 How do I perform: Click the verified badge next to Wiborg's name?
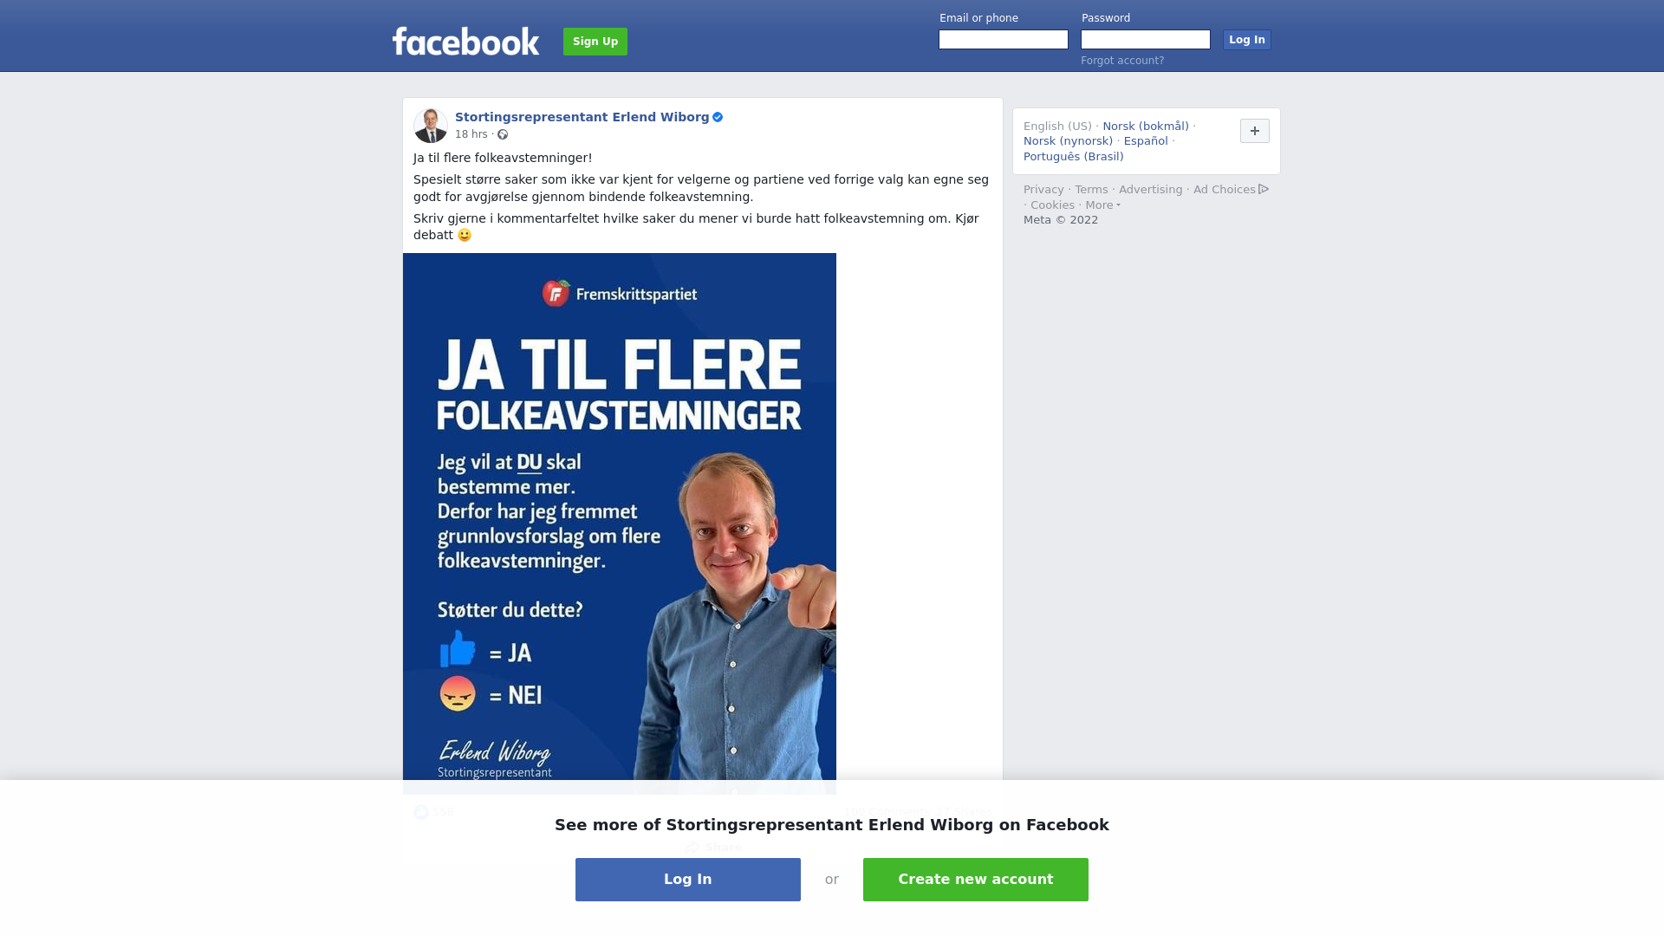(718, 117)
